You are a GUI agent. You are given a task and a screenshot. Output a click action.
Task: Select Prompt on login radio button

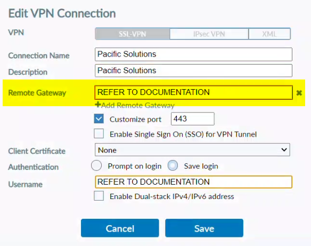96,165
